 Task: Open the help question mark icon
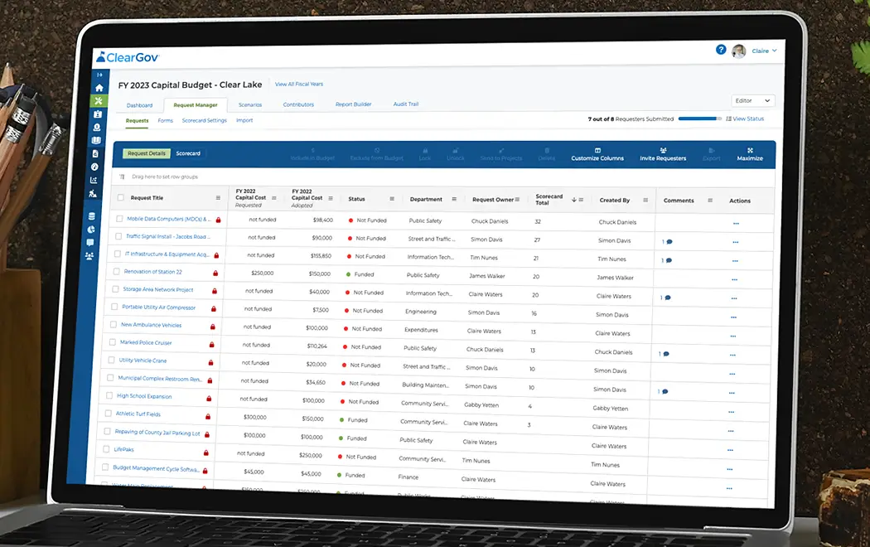[x=721, y=50]
